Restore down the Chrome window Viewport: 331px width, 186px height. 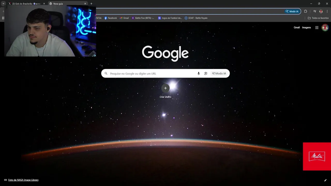(x=319, y=4)
